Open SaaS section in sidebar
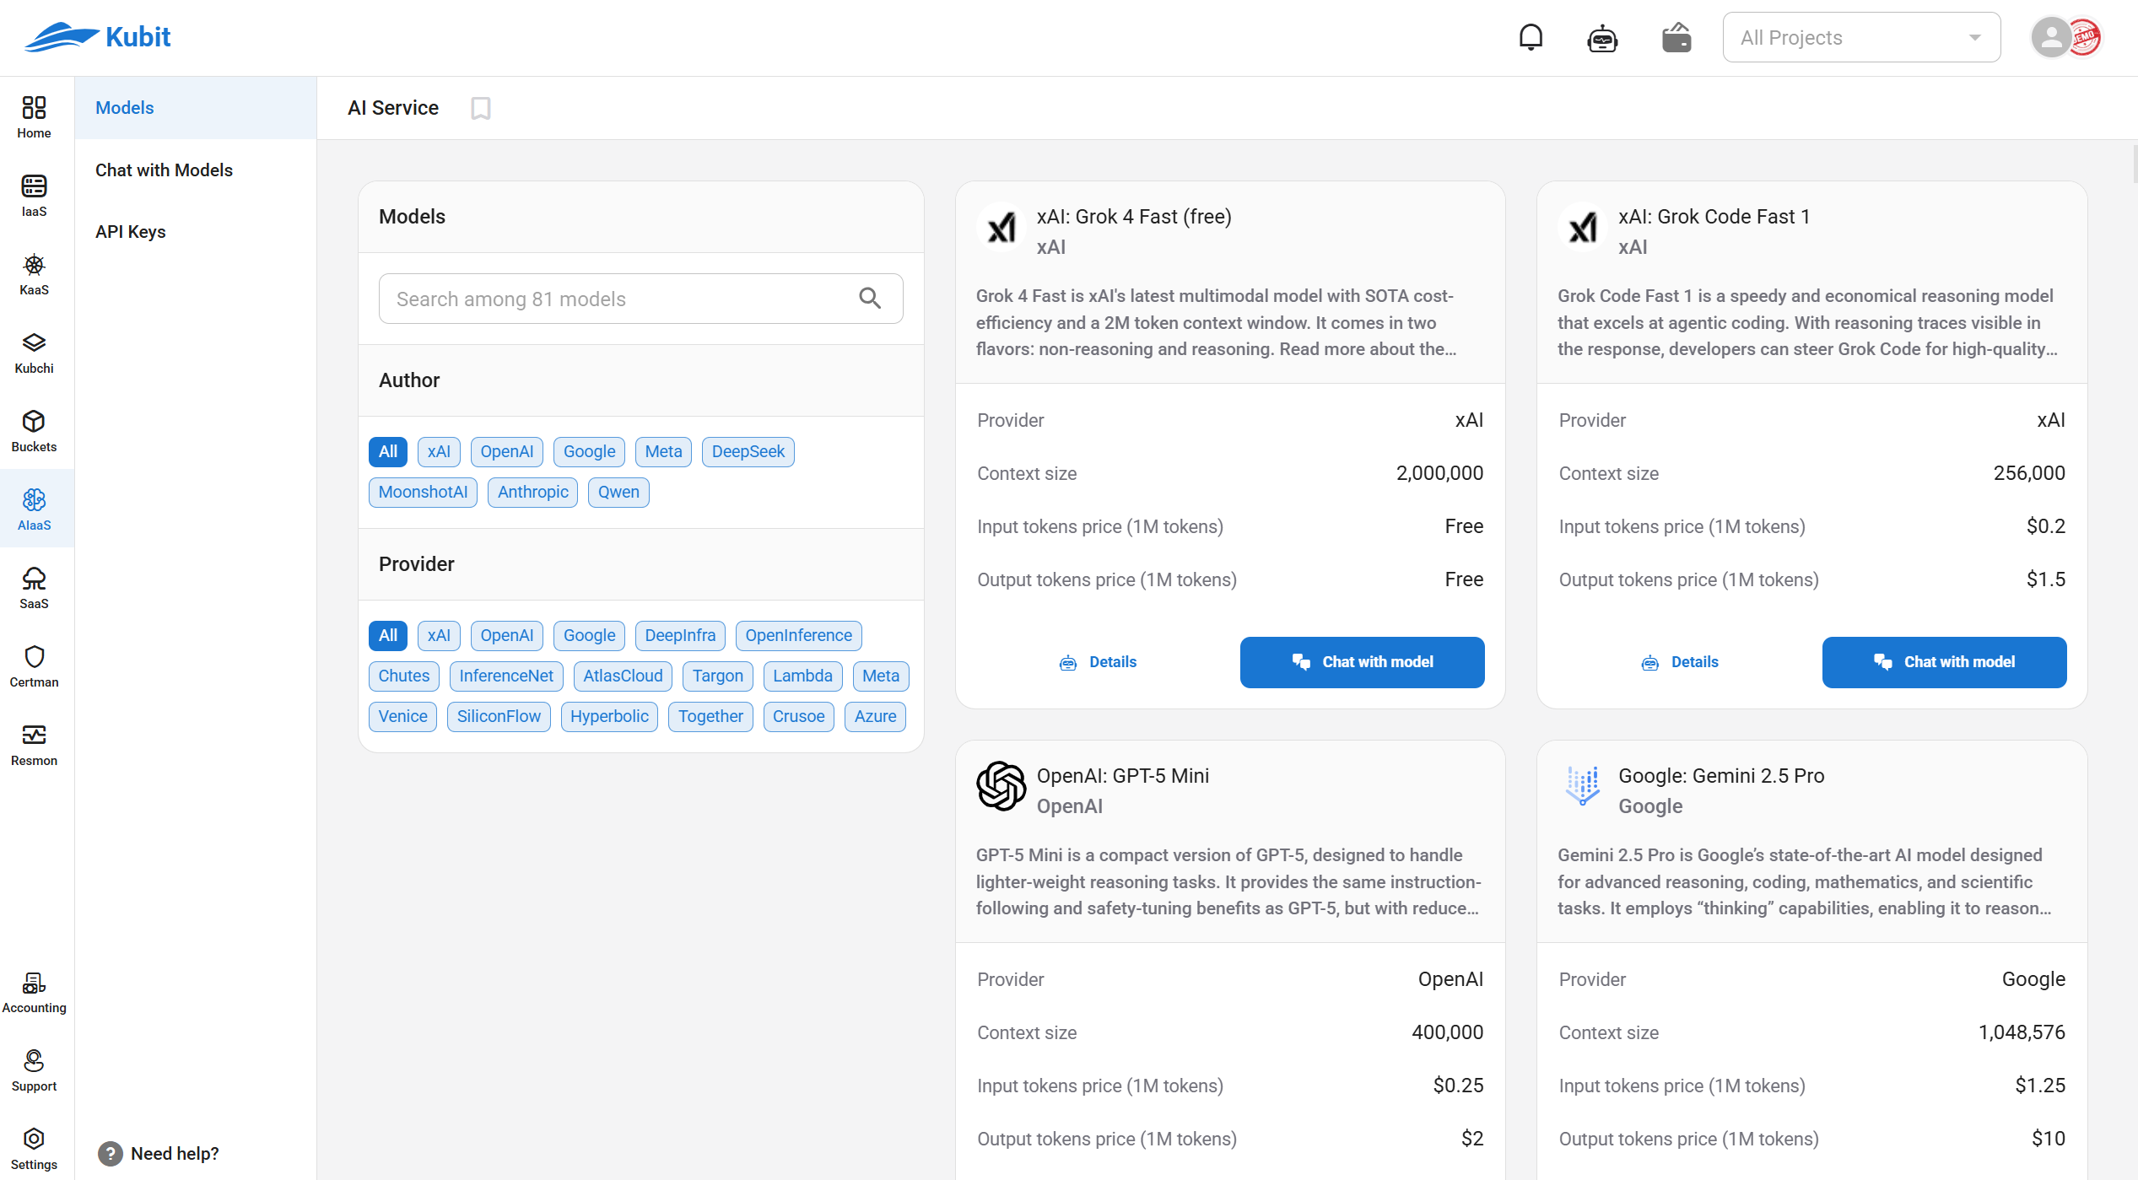The width and height of the screenshot is (2138, 1180). click(34, 588)
